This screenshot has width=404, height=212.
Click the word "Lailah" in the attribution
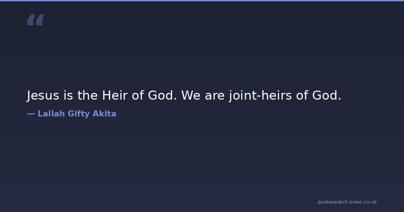tap(51, 114)
